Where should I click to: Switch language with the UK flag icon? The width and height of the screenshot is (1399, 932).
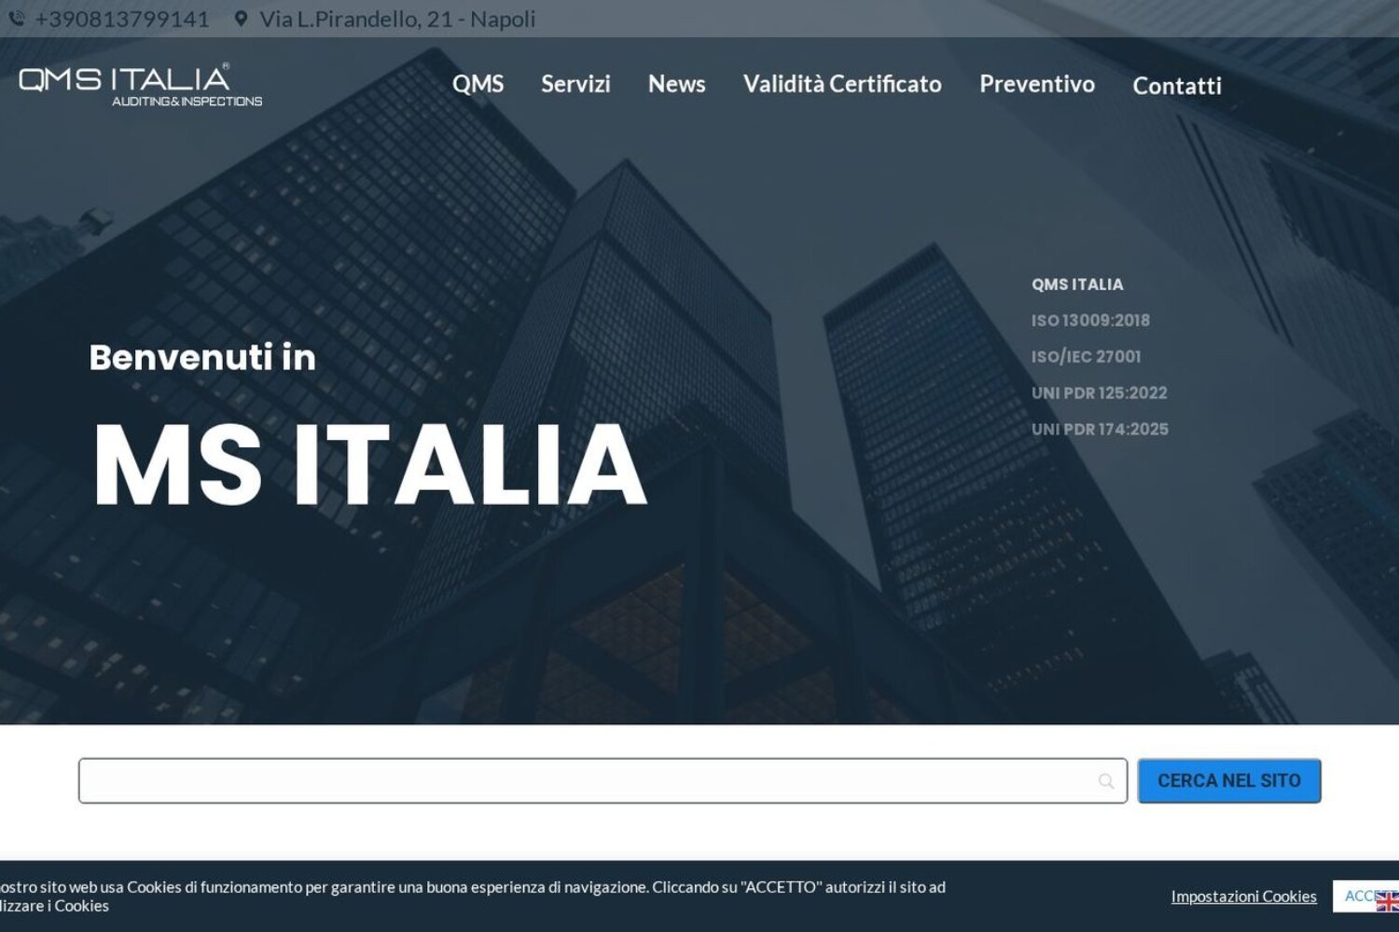tap(1387, 901)
